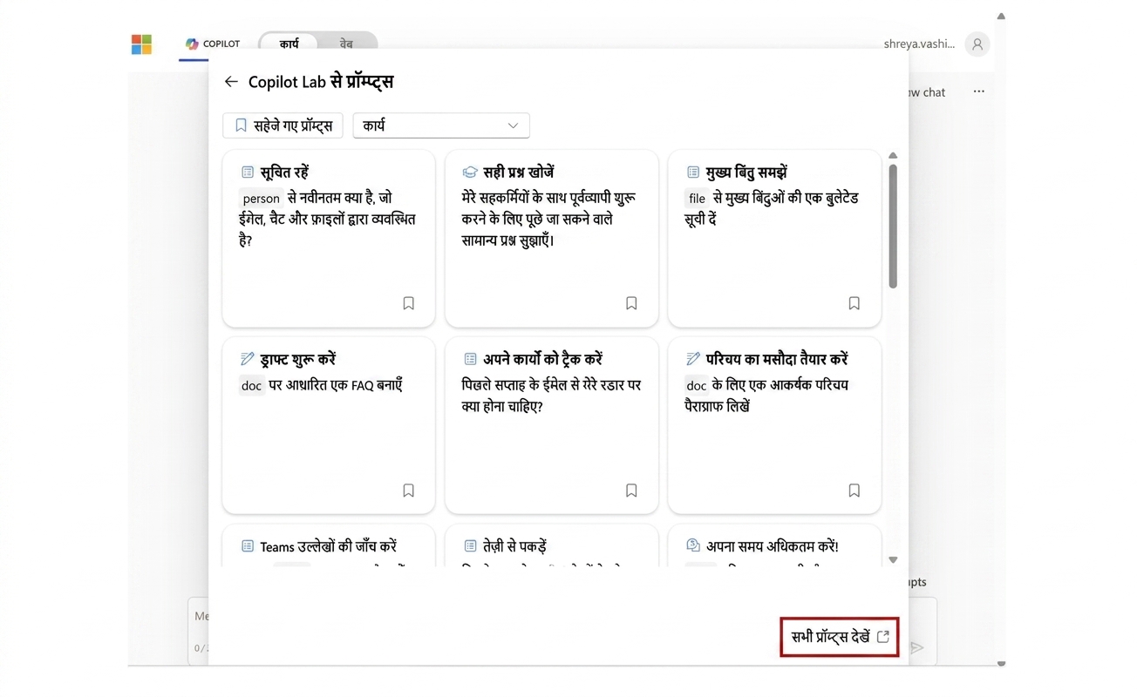Select the COPILOT tab label
This screenshot has width=1137, height=697.
point(221,44)
